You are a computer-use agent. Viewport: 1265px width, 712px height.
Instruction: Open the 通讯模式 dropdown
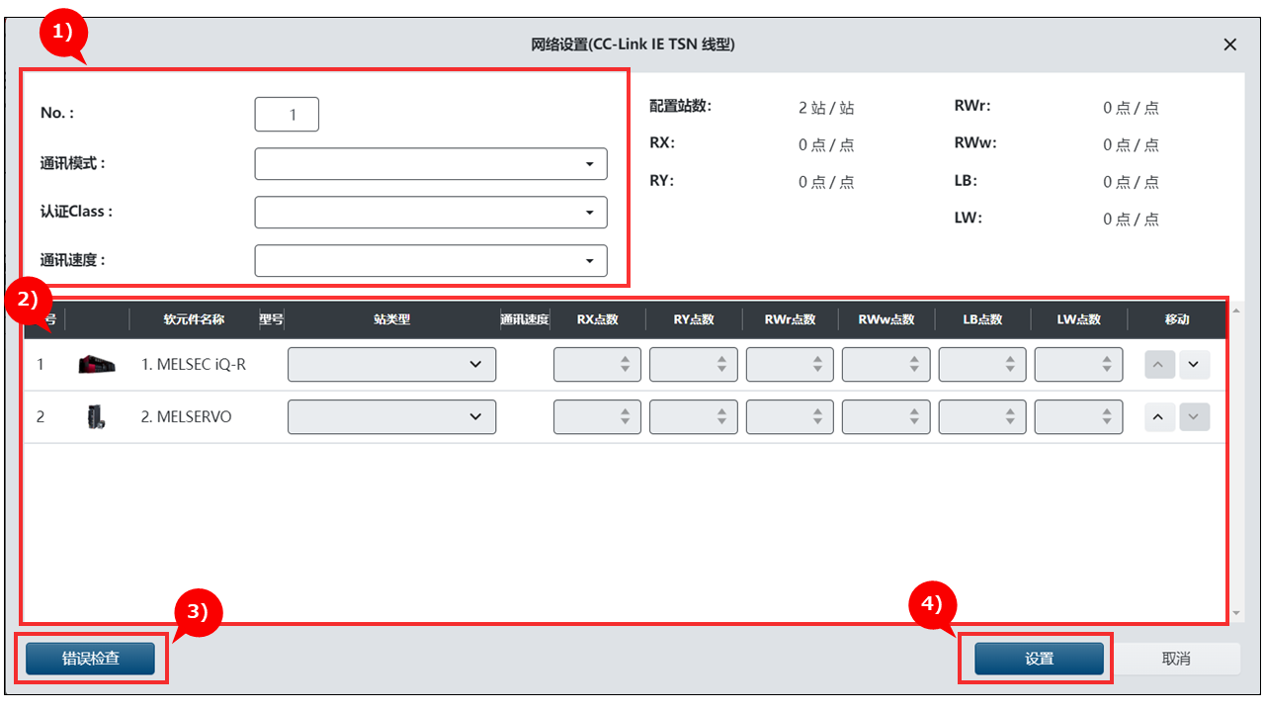point(431,164)
